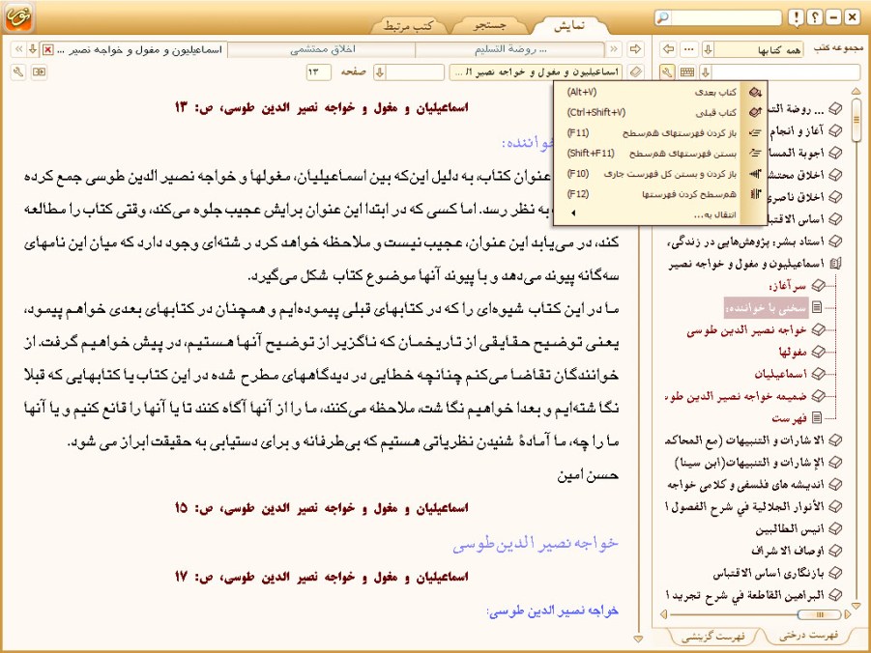871x653 pixels.
Task: Select ضمیمه خواجه نصیر الدین طوسی entry
Action: click(737, 396)
